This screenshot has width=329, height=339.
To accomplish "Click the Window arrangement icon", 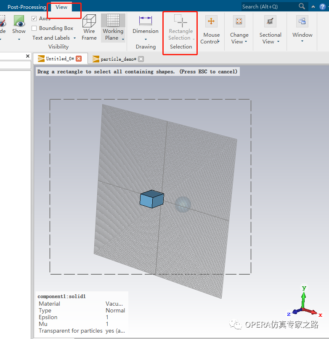I will coord(302,22).
